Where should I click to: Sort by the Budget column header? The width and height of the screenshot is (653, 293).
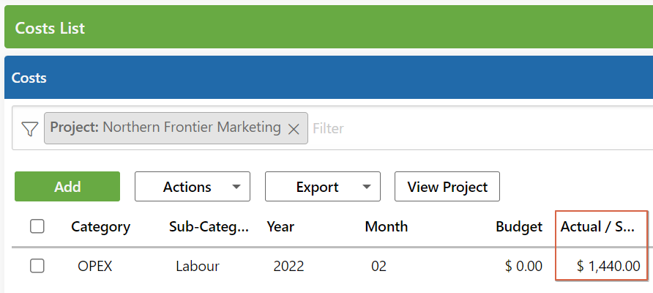pos(519,227)
